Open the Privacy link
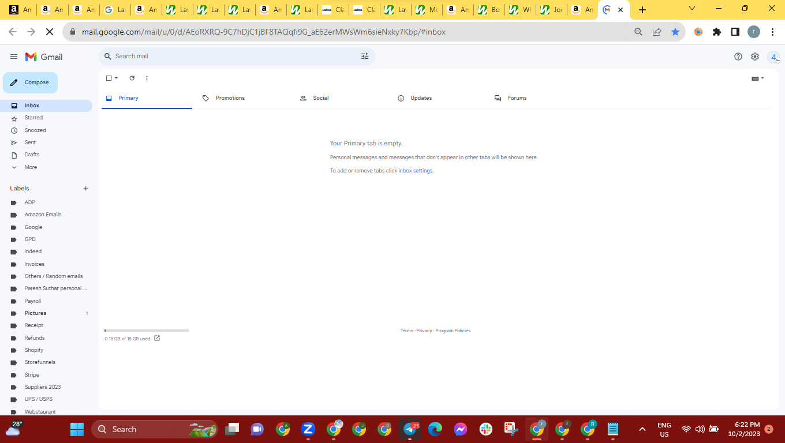This screenshot has height=443, width=785. [424, 331]
